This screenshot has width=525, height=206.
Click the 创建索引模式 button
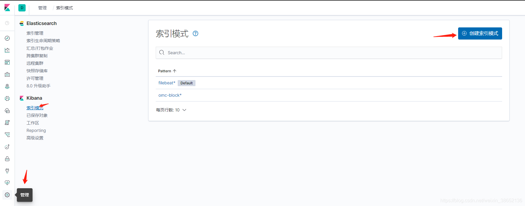(480, 33)
